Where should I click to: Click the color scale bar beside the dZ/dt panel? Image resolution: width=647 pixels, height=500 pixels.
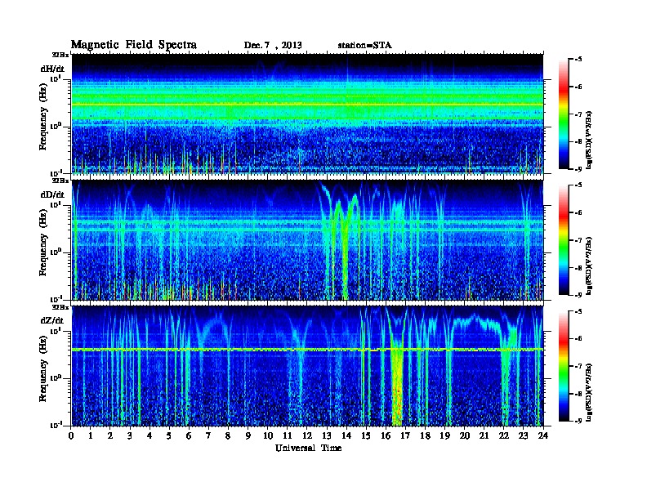pyautogui.click(x=563, y=366)
